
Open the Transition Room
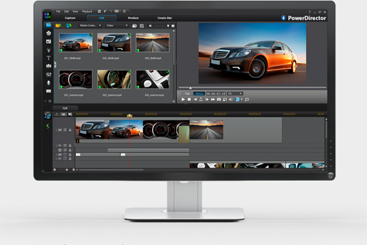click(x=48, y=66)
